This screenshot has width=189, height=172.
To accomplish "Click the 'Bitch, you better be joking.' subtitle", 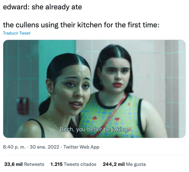I will click(x=94, y=129).
